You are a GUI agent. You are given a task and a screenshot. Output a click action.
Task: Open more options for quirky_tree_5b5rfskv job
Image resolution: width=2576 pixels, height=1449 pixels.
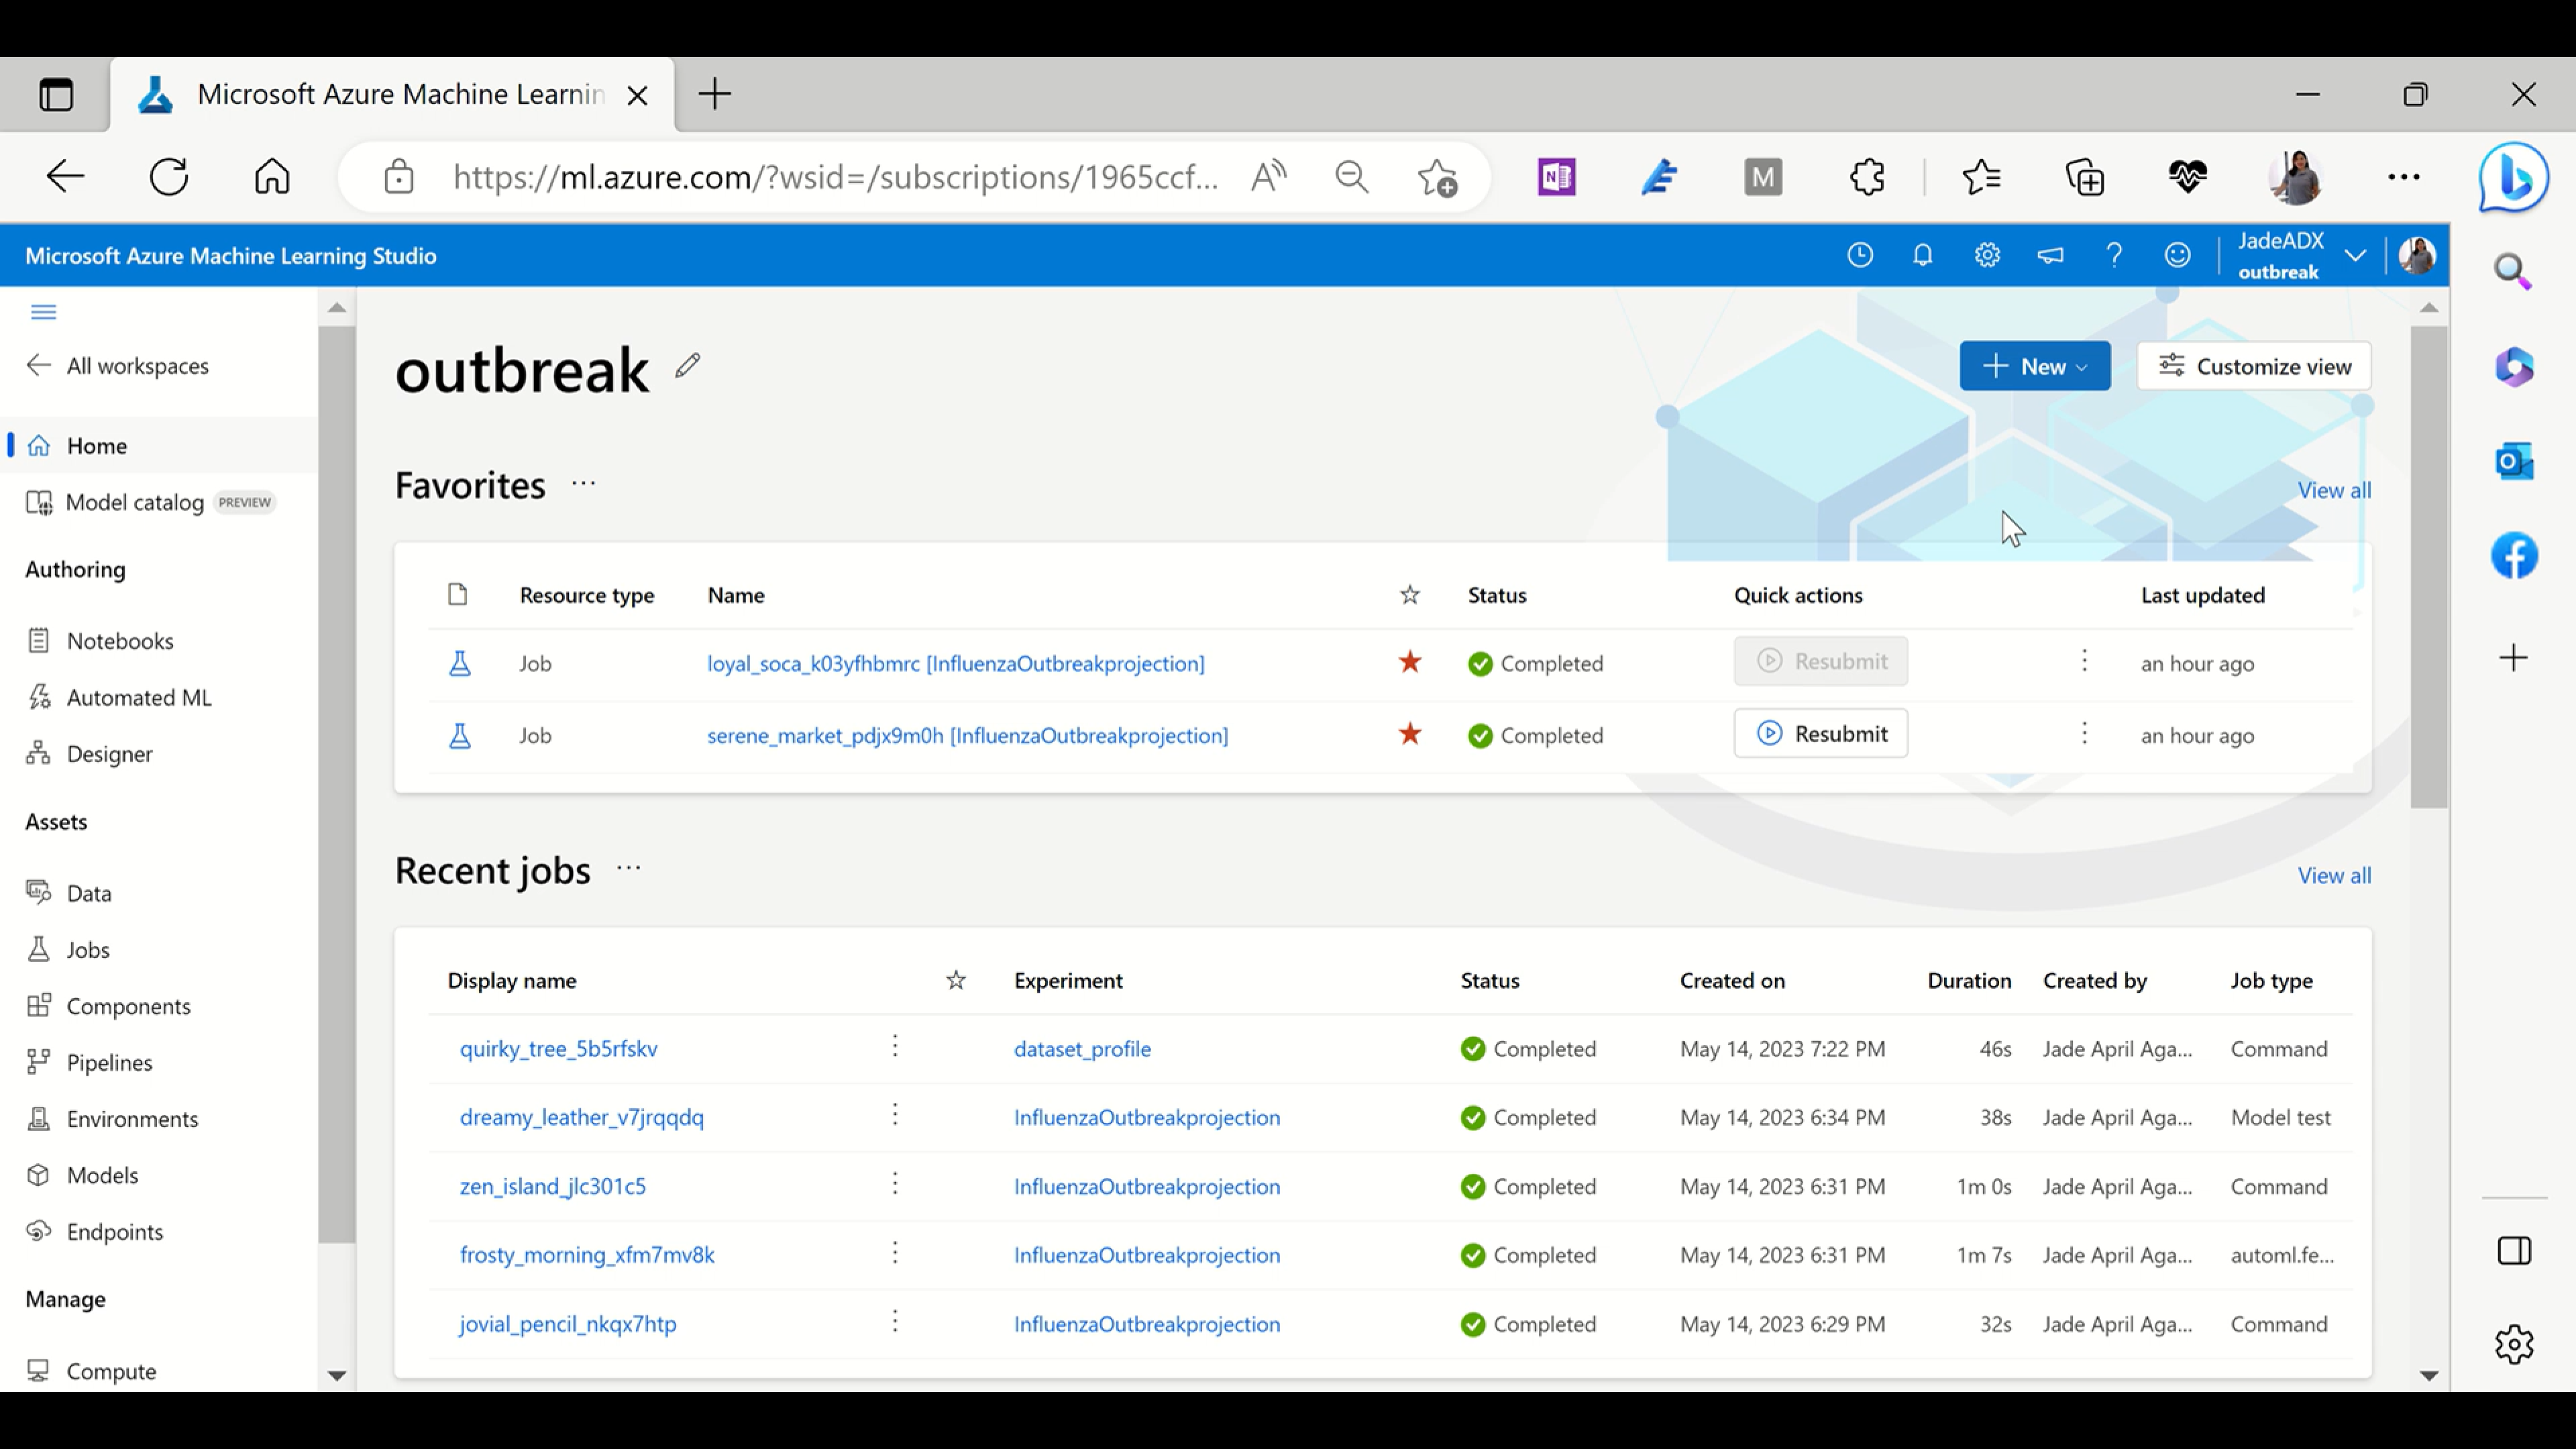click(894, 1047)
